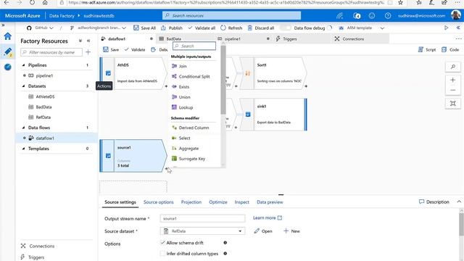Open the Author pencil icon in sidebar
This screenshot has width=464, height=261.
[8, 51]
